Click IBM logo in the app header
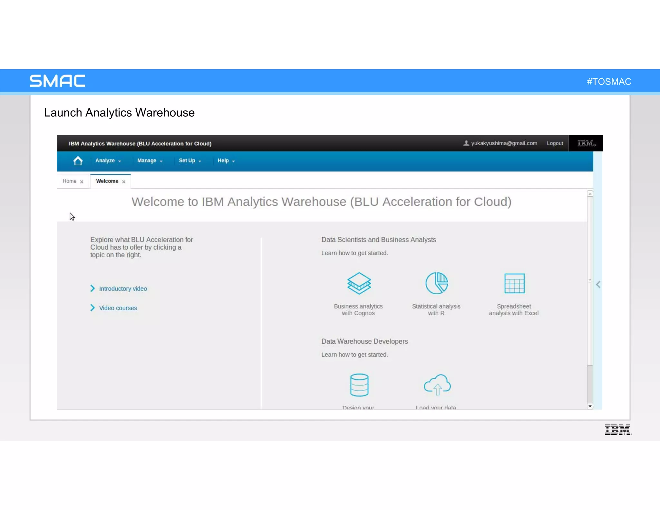660x510 pixels. click(x=586, y=143)
